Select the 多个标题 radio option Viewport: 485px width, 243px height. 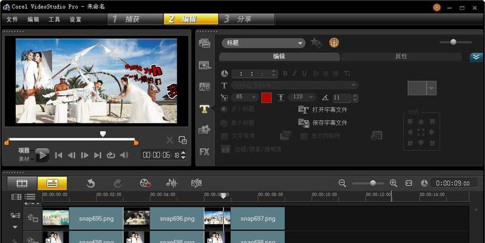(x=224, y=109)
